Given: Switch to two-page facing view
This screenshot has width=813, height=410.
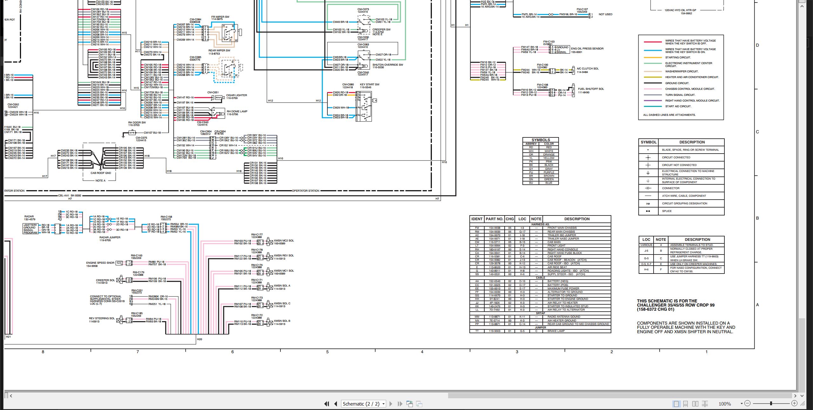Looking at the screenshot, I should [x=695, y=404].
